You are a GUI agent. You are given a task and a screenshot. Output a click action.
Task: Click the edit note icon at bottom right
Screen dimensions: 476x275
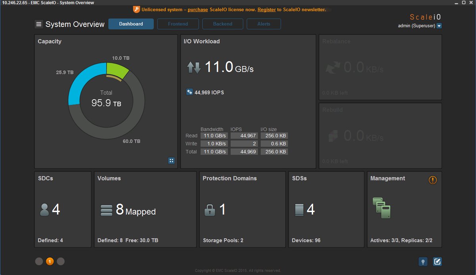[437, 262]
